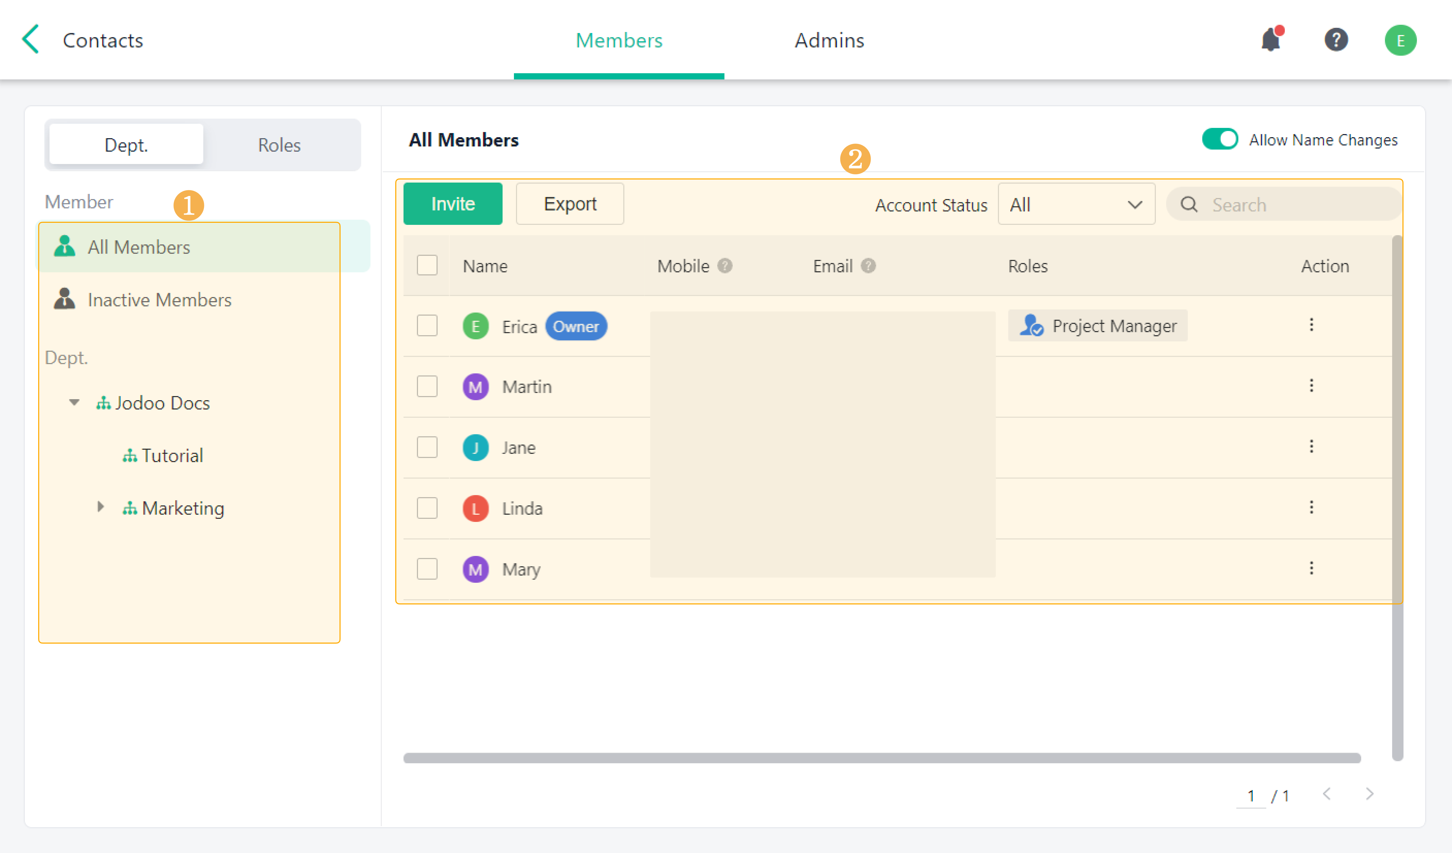Image resolution: width=1452 pixels, height=853 pixels.
Task: Open the notifications bell
Action: [1270, 40]
